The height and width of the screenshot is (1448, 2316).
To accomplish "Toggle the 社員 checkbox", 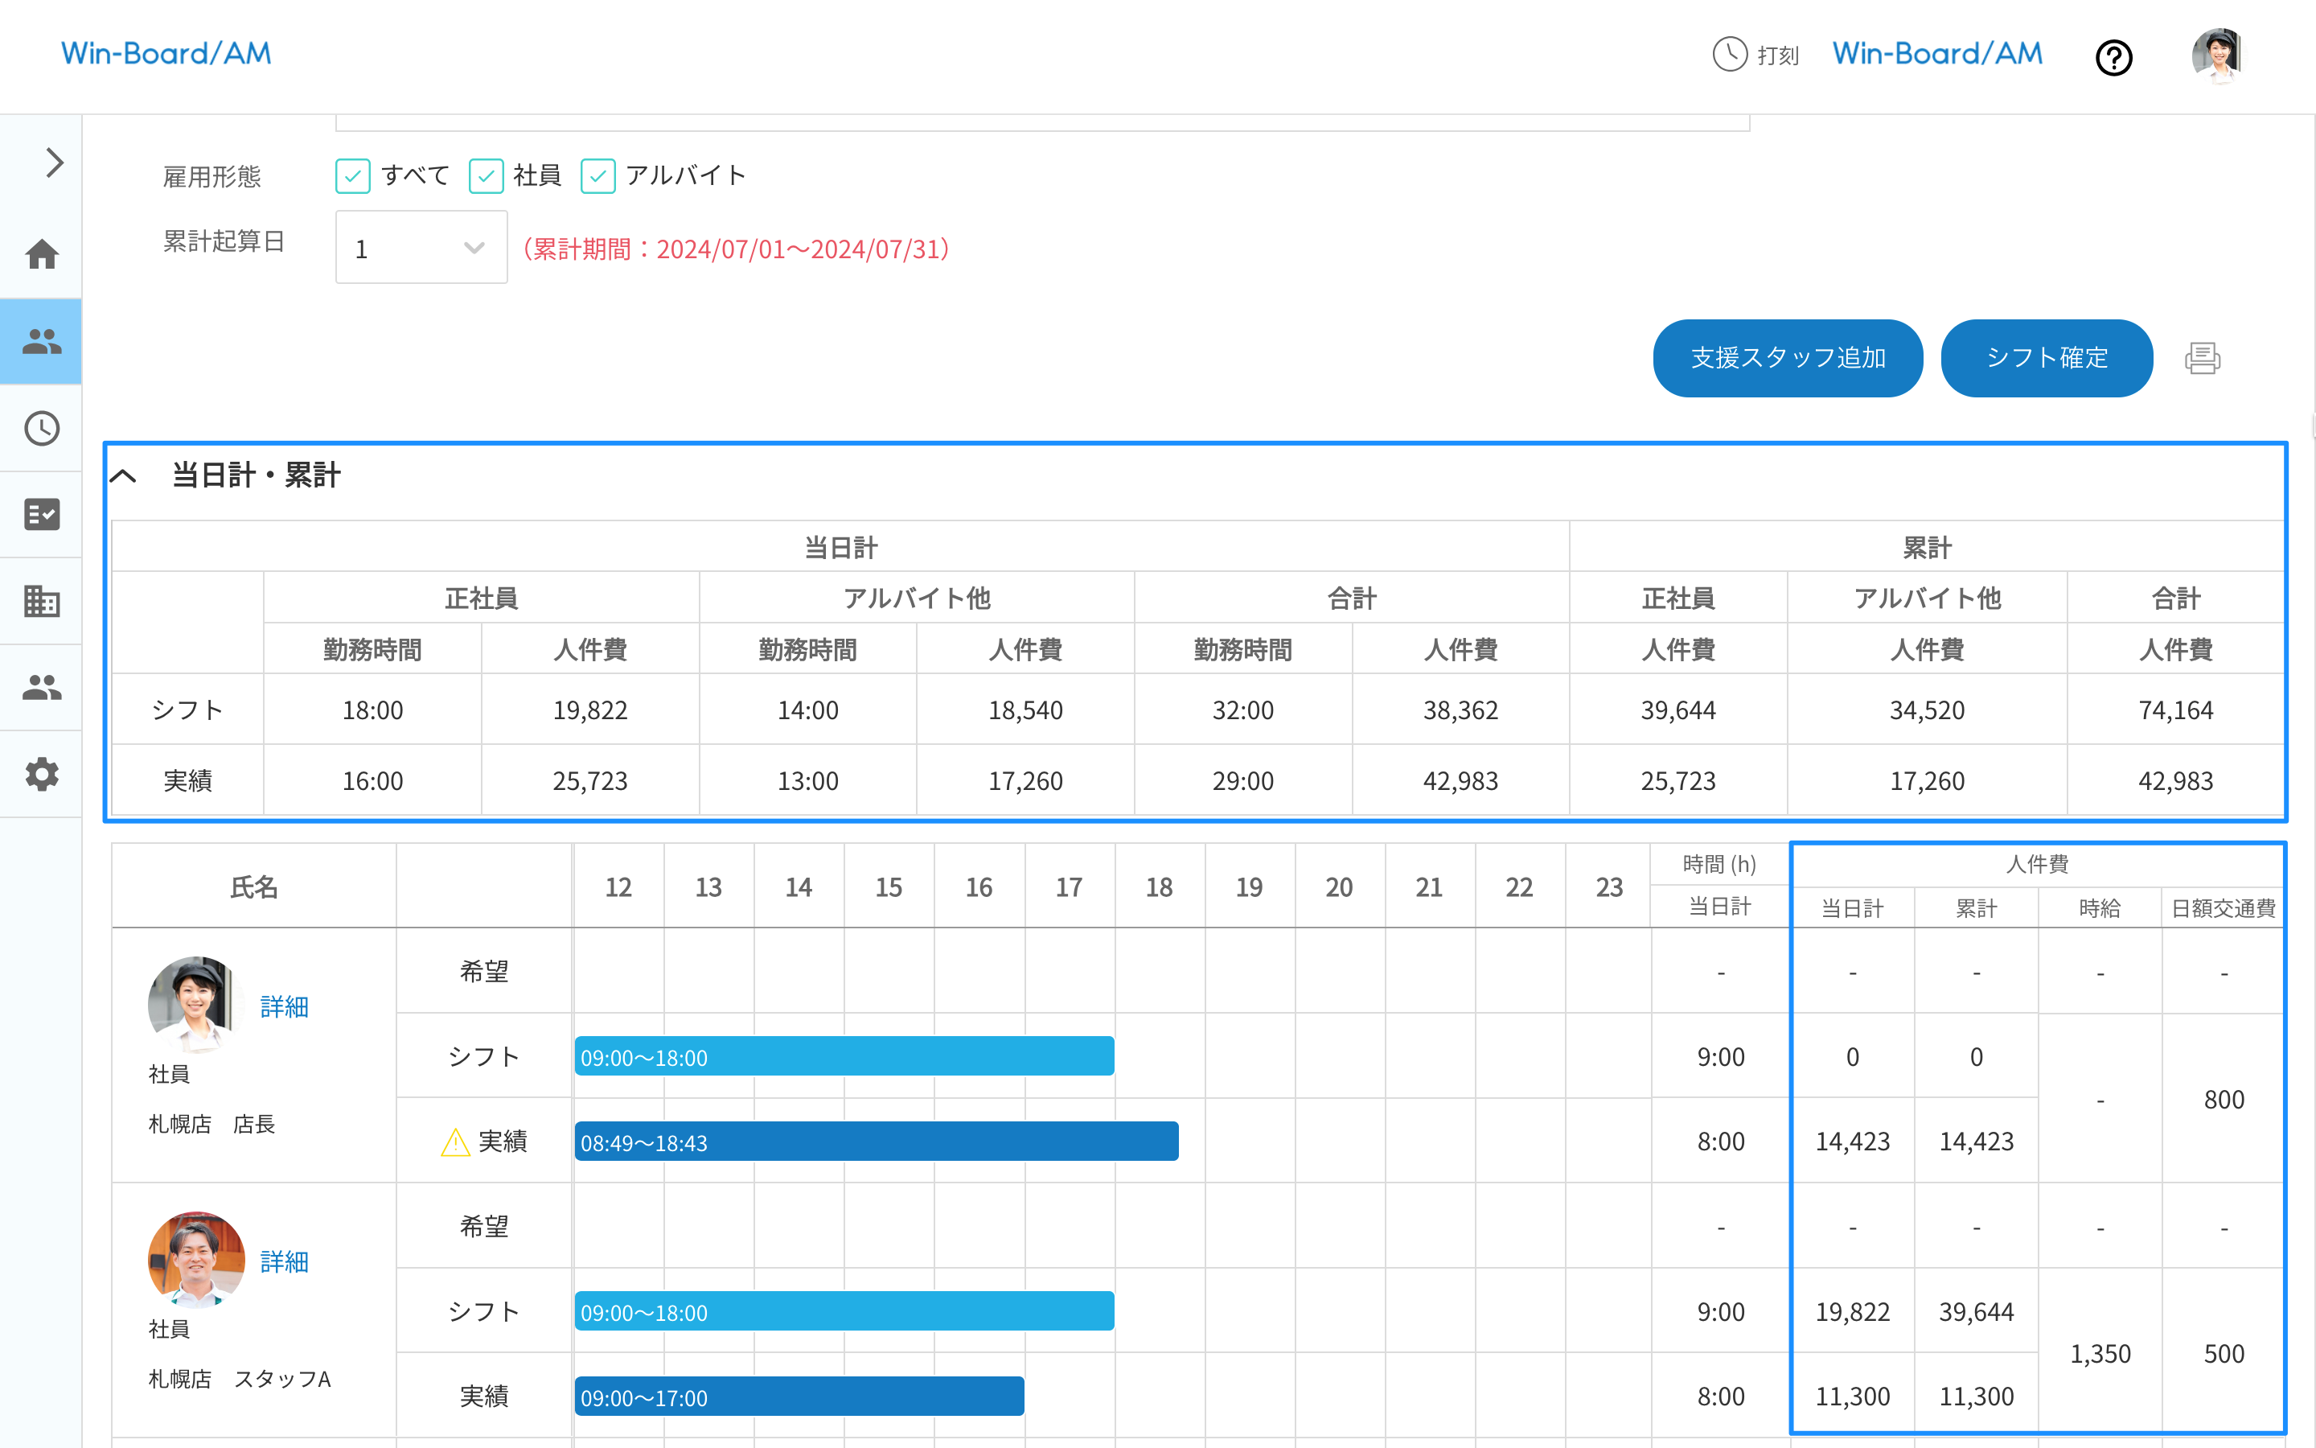I will coord(487,176).
